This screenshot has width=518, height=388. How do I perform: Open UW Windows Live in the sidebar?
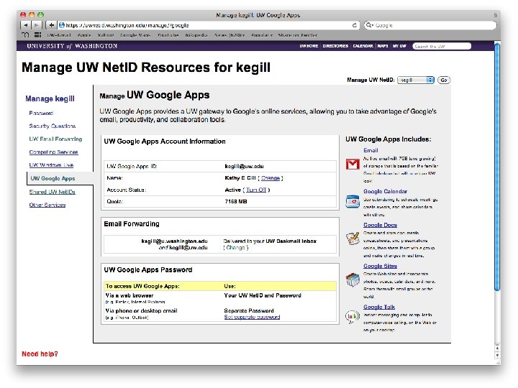coord(51,165)
